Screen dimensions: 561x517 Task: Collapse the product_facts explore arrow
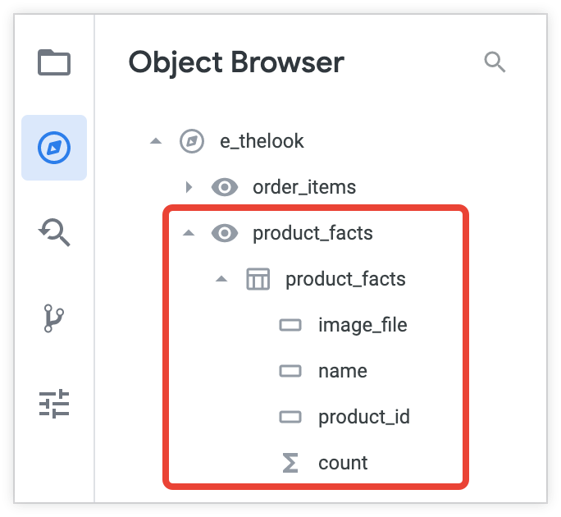tap(189, 233)
